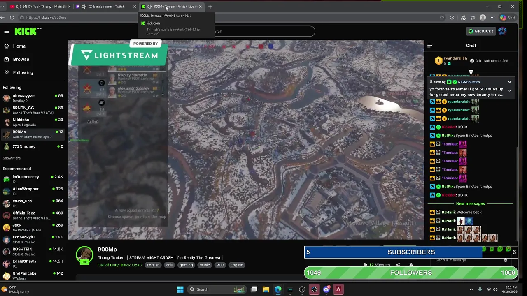The image size is (527, 296).
Task: Click the Kick search bar
Action: 263,31
